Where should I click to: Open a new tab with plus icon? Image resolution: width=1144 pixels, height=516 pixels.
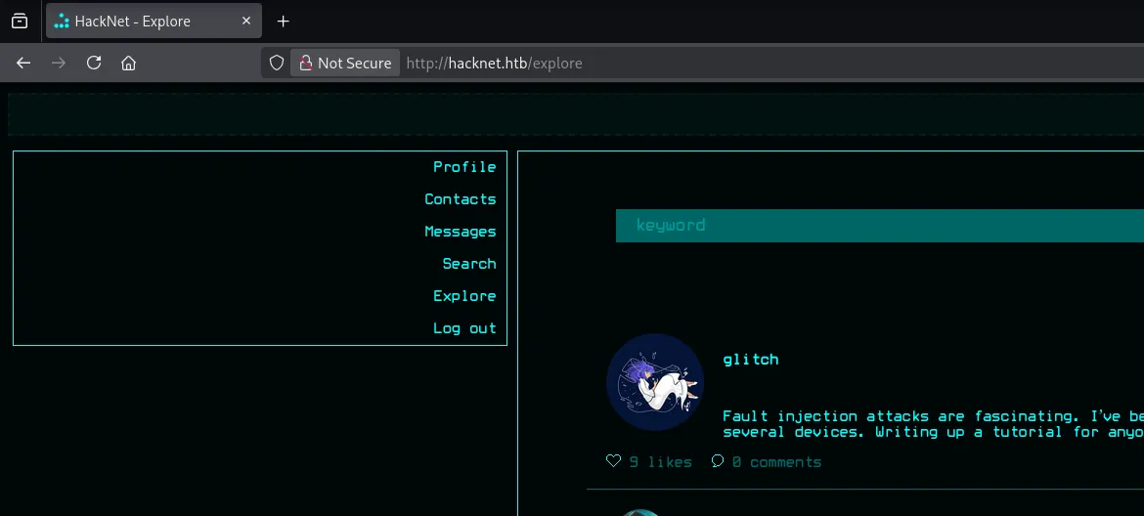click(x=284, y=21)
